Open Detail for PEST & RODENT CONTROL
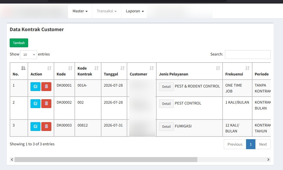Viewport: 283px width, 170px height. 166,87
